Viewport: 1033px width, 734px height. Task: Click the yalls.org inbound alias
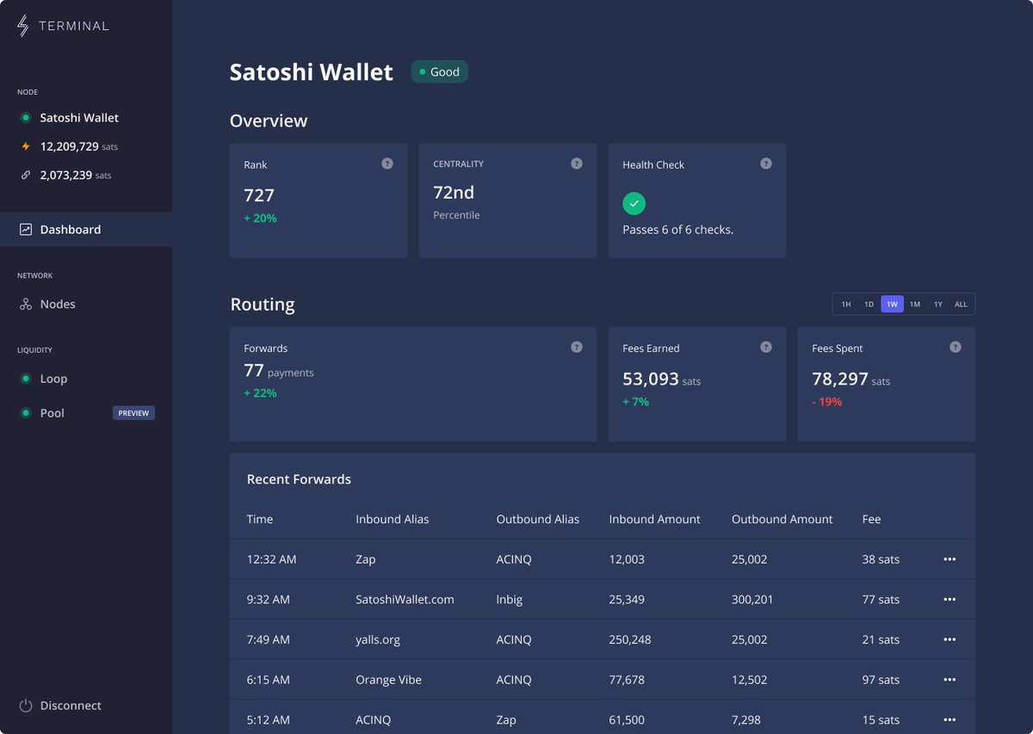[x=378, y=640]
